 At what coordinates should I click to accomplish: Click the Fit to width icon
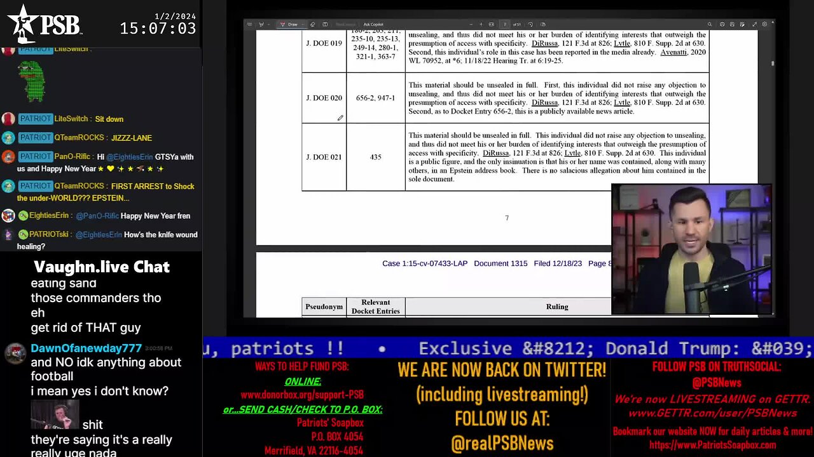(x=491, y=24)
